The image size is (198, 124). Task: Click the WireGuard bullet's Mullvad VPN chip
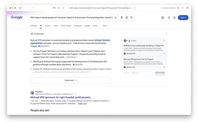(x=78, y=65)
